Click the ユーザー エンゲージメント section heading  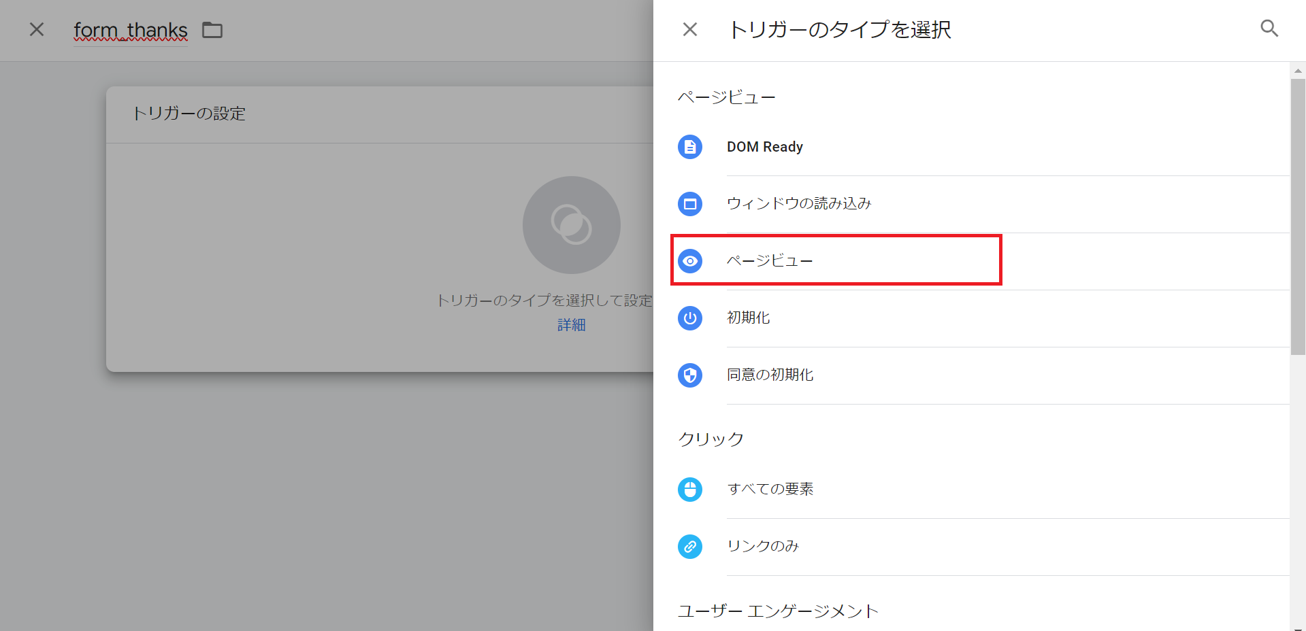778,611
